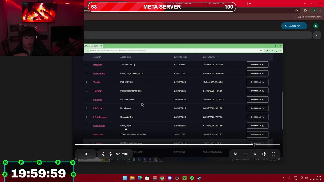324x182 pixels.
Task: Tick checkbox for Stockade One row
Action: (86, 117)
